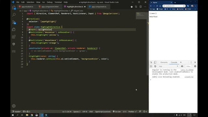208x117 pixels.
Task: Click the translate extension icon in Chrome
Action: 188,6
